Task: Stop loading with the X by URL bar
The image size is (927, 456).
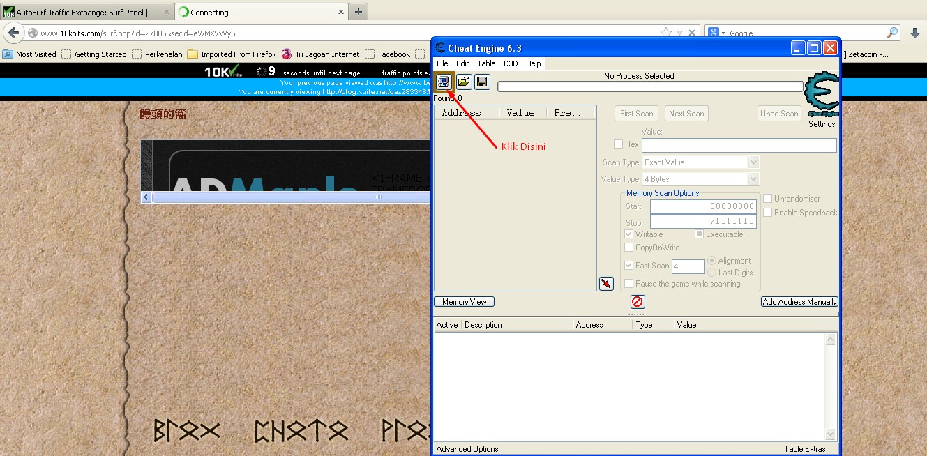Action: point(692,33)
